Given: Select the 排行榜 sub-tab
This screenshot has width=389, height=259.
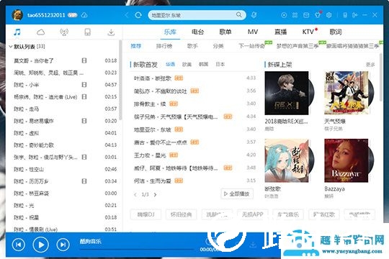Looking at the screenshot, I should tap(164, 46).
